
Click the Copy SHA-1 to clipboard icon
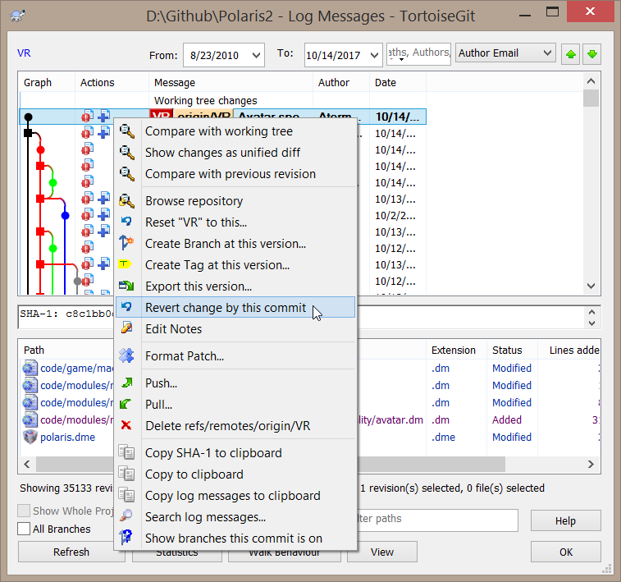(126, 452)
